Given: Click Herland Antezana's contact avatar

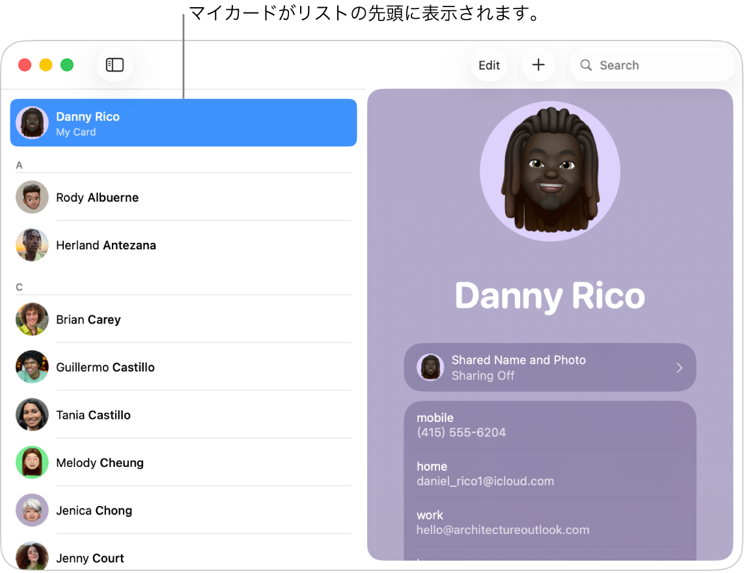Looking at the screenshot, I should (x=32, y=245).
